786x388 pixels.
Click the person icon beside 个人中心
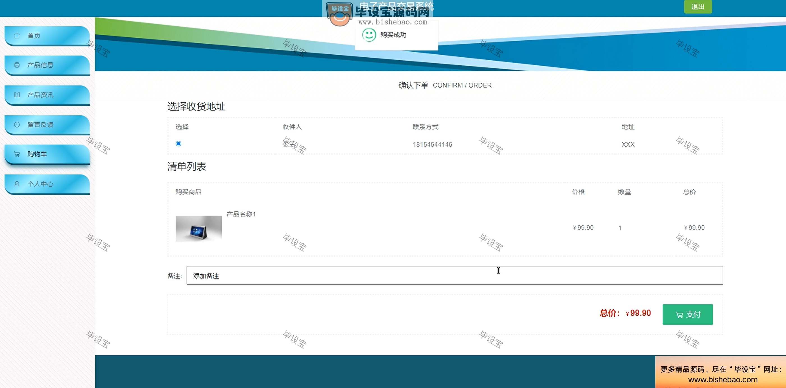[17, 184]
